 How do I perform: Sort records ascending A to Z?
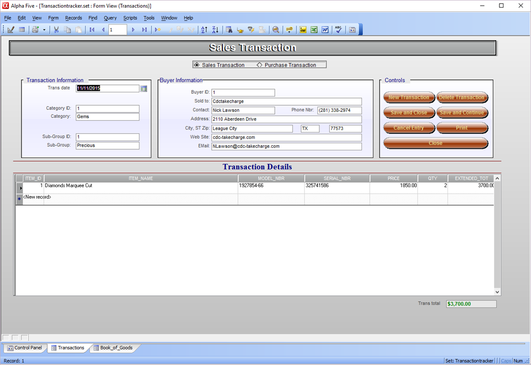(x=204, y=30)
